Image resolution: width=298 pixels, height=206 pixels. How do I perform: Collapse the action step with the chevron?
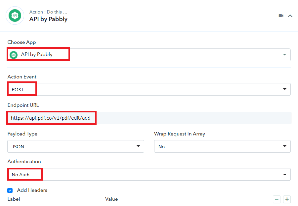pyautogui.click(x=290, y=15)
